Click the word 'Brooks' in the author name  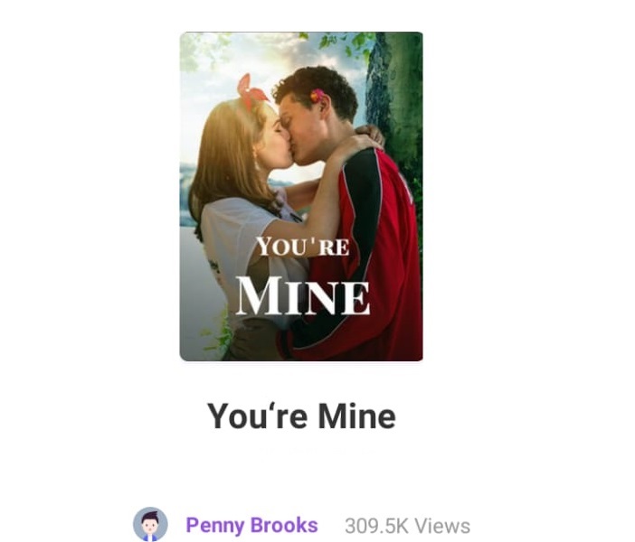(286, 525)
